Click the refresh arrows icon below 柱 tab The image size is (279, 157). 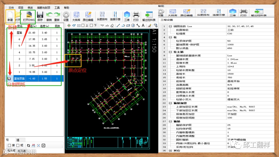coord(28,145)
